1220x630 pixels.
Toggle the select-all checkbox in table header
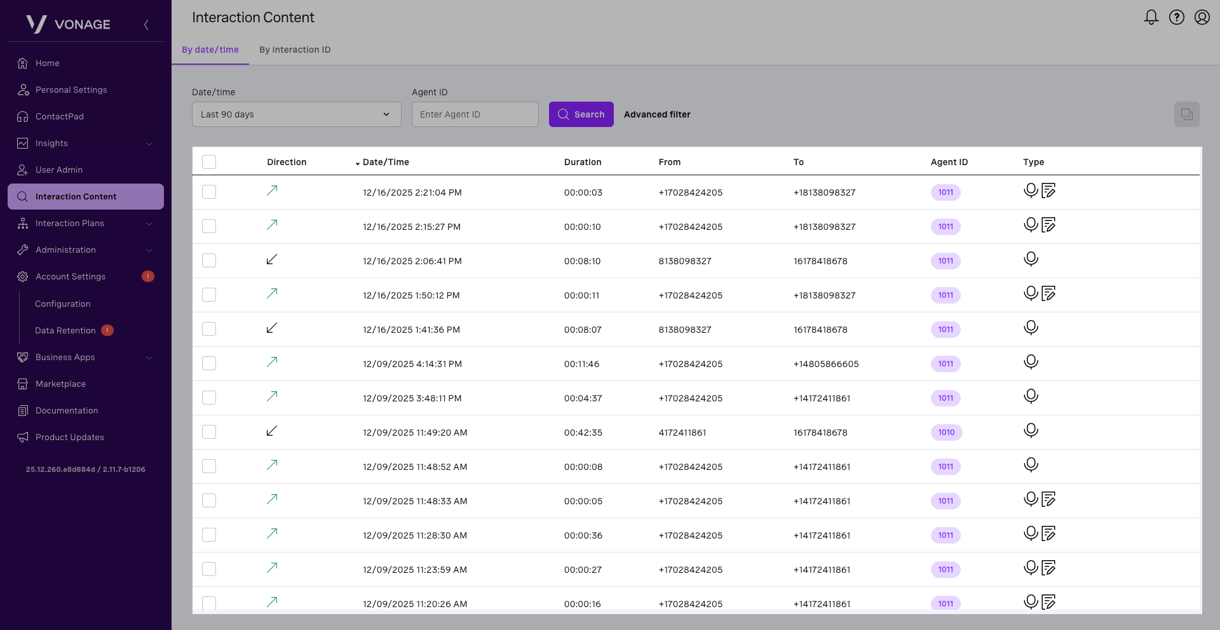[209, 162]
